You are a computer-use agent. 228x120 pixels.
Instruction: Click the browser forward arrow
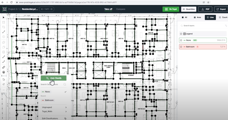[x=7, y=2]
